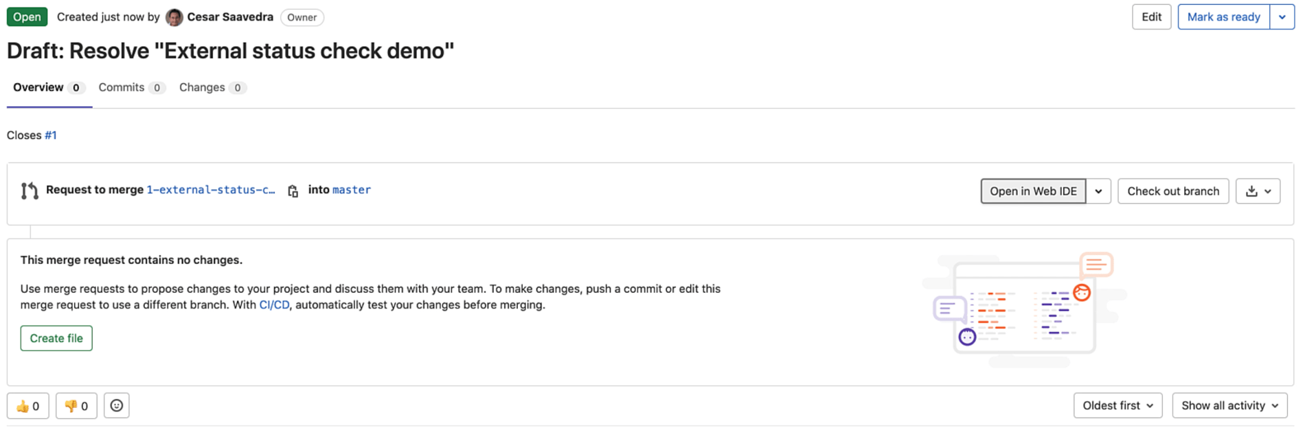Click the thumbs down reaction
This screenshot has width=1305, height=434.
[76, 406]
